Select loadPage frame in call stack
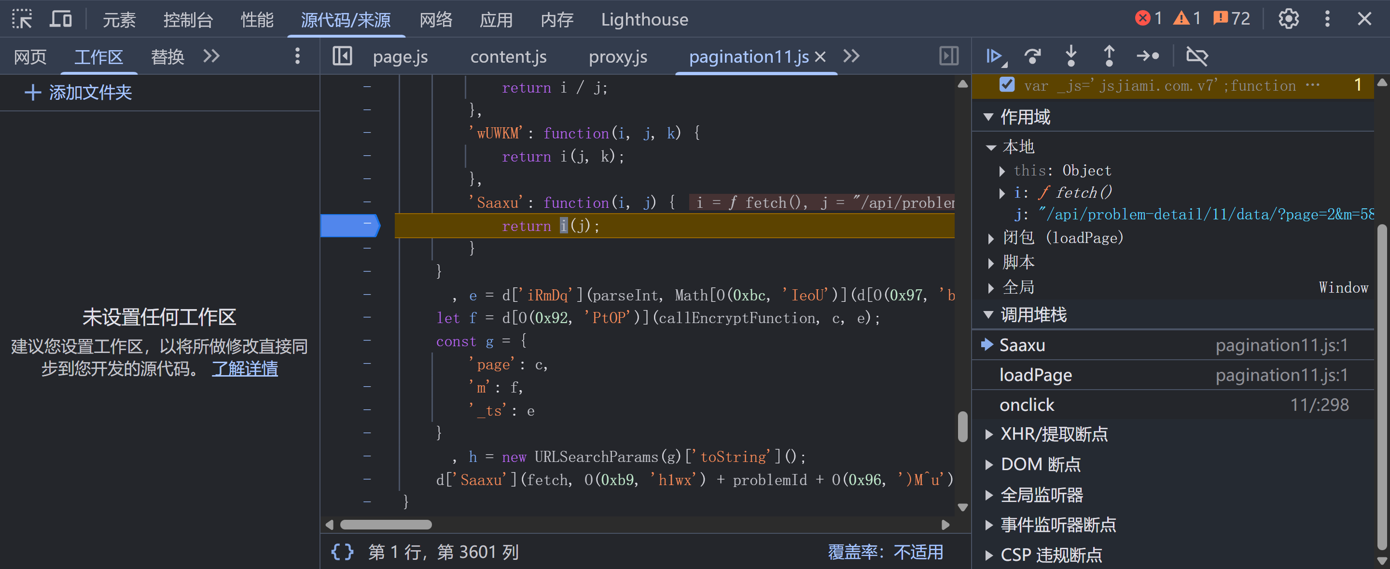This screenshot has width=1390, height=569. point(1035,375)
